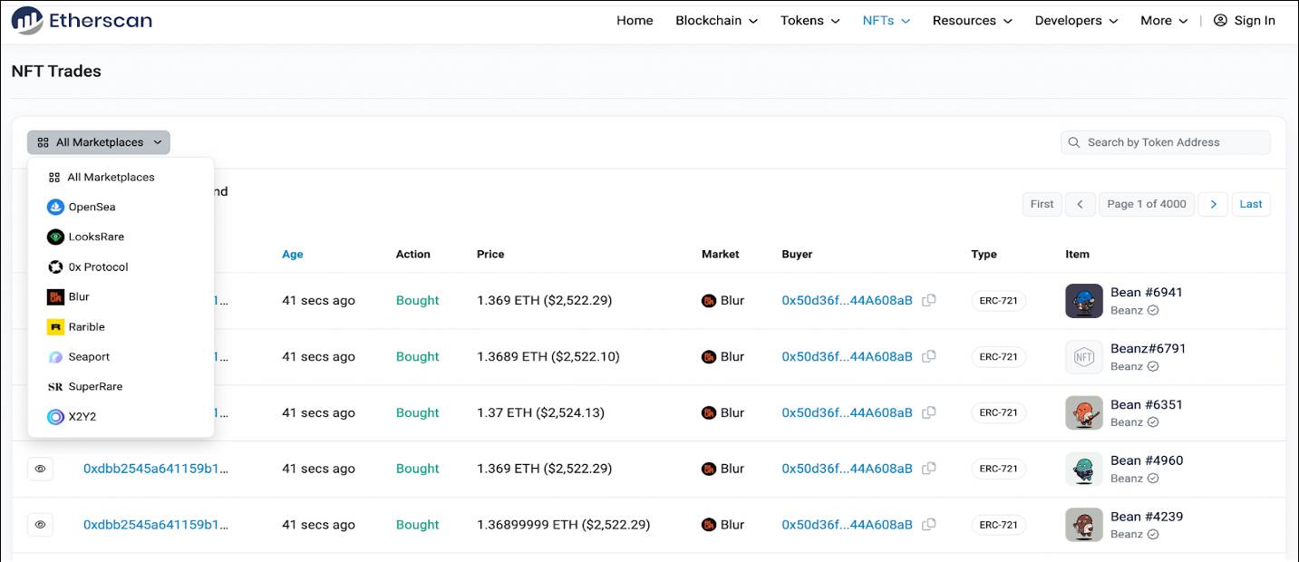Open Beanz#6791 placeholder NFT thumbnail

point(1084,357)
